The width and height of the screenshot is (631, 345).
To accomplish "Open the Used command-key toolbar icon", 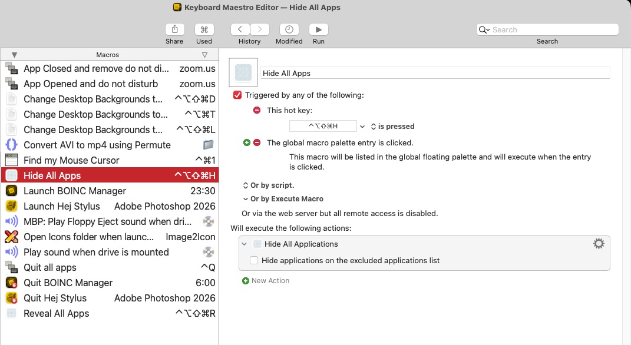I will coord(204,29).
